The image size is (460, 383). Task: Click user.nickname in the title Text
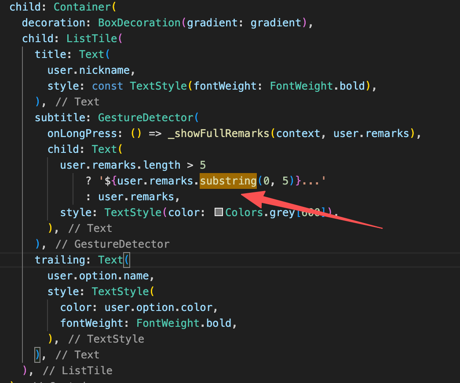[88, 70]
